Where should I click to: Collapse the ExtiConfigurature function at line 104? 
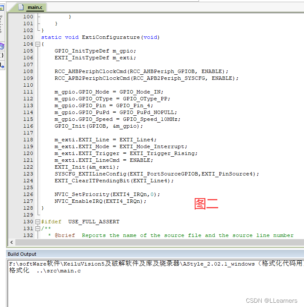[38, 44]
